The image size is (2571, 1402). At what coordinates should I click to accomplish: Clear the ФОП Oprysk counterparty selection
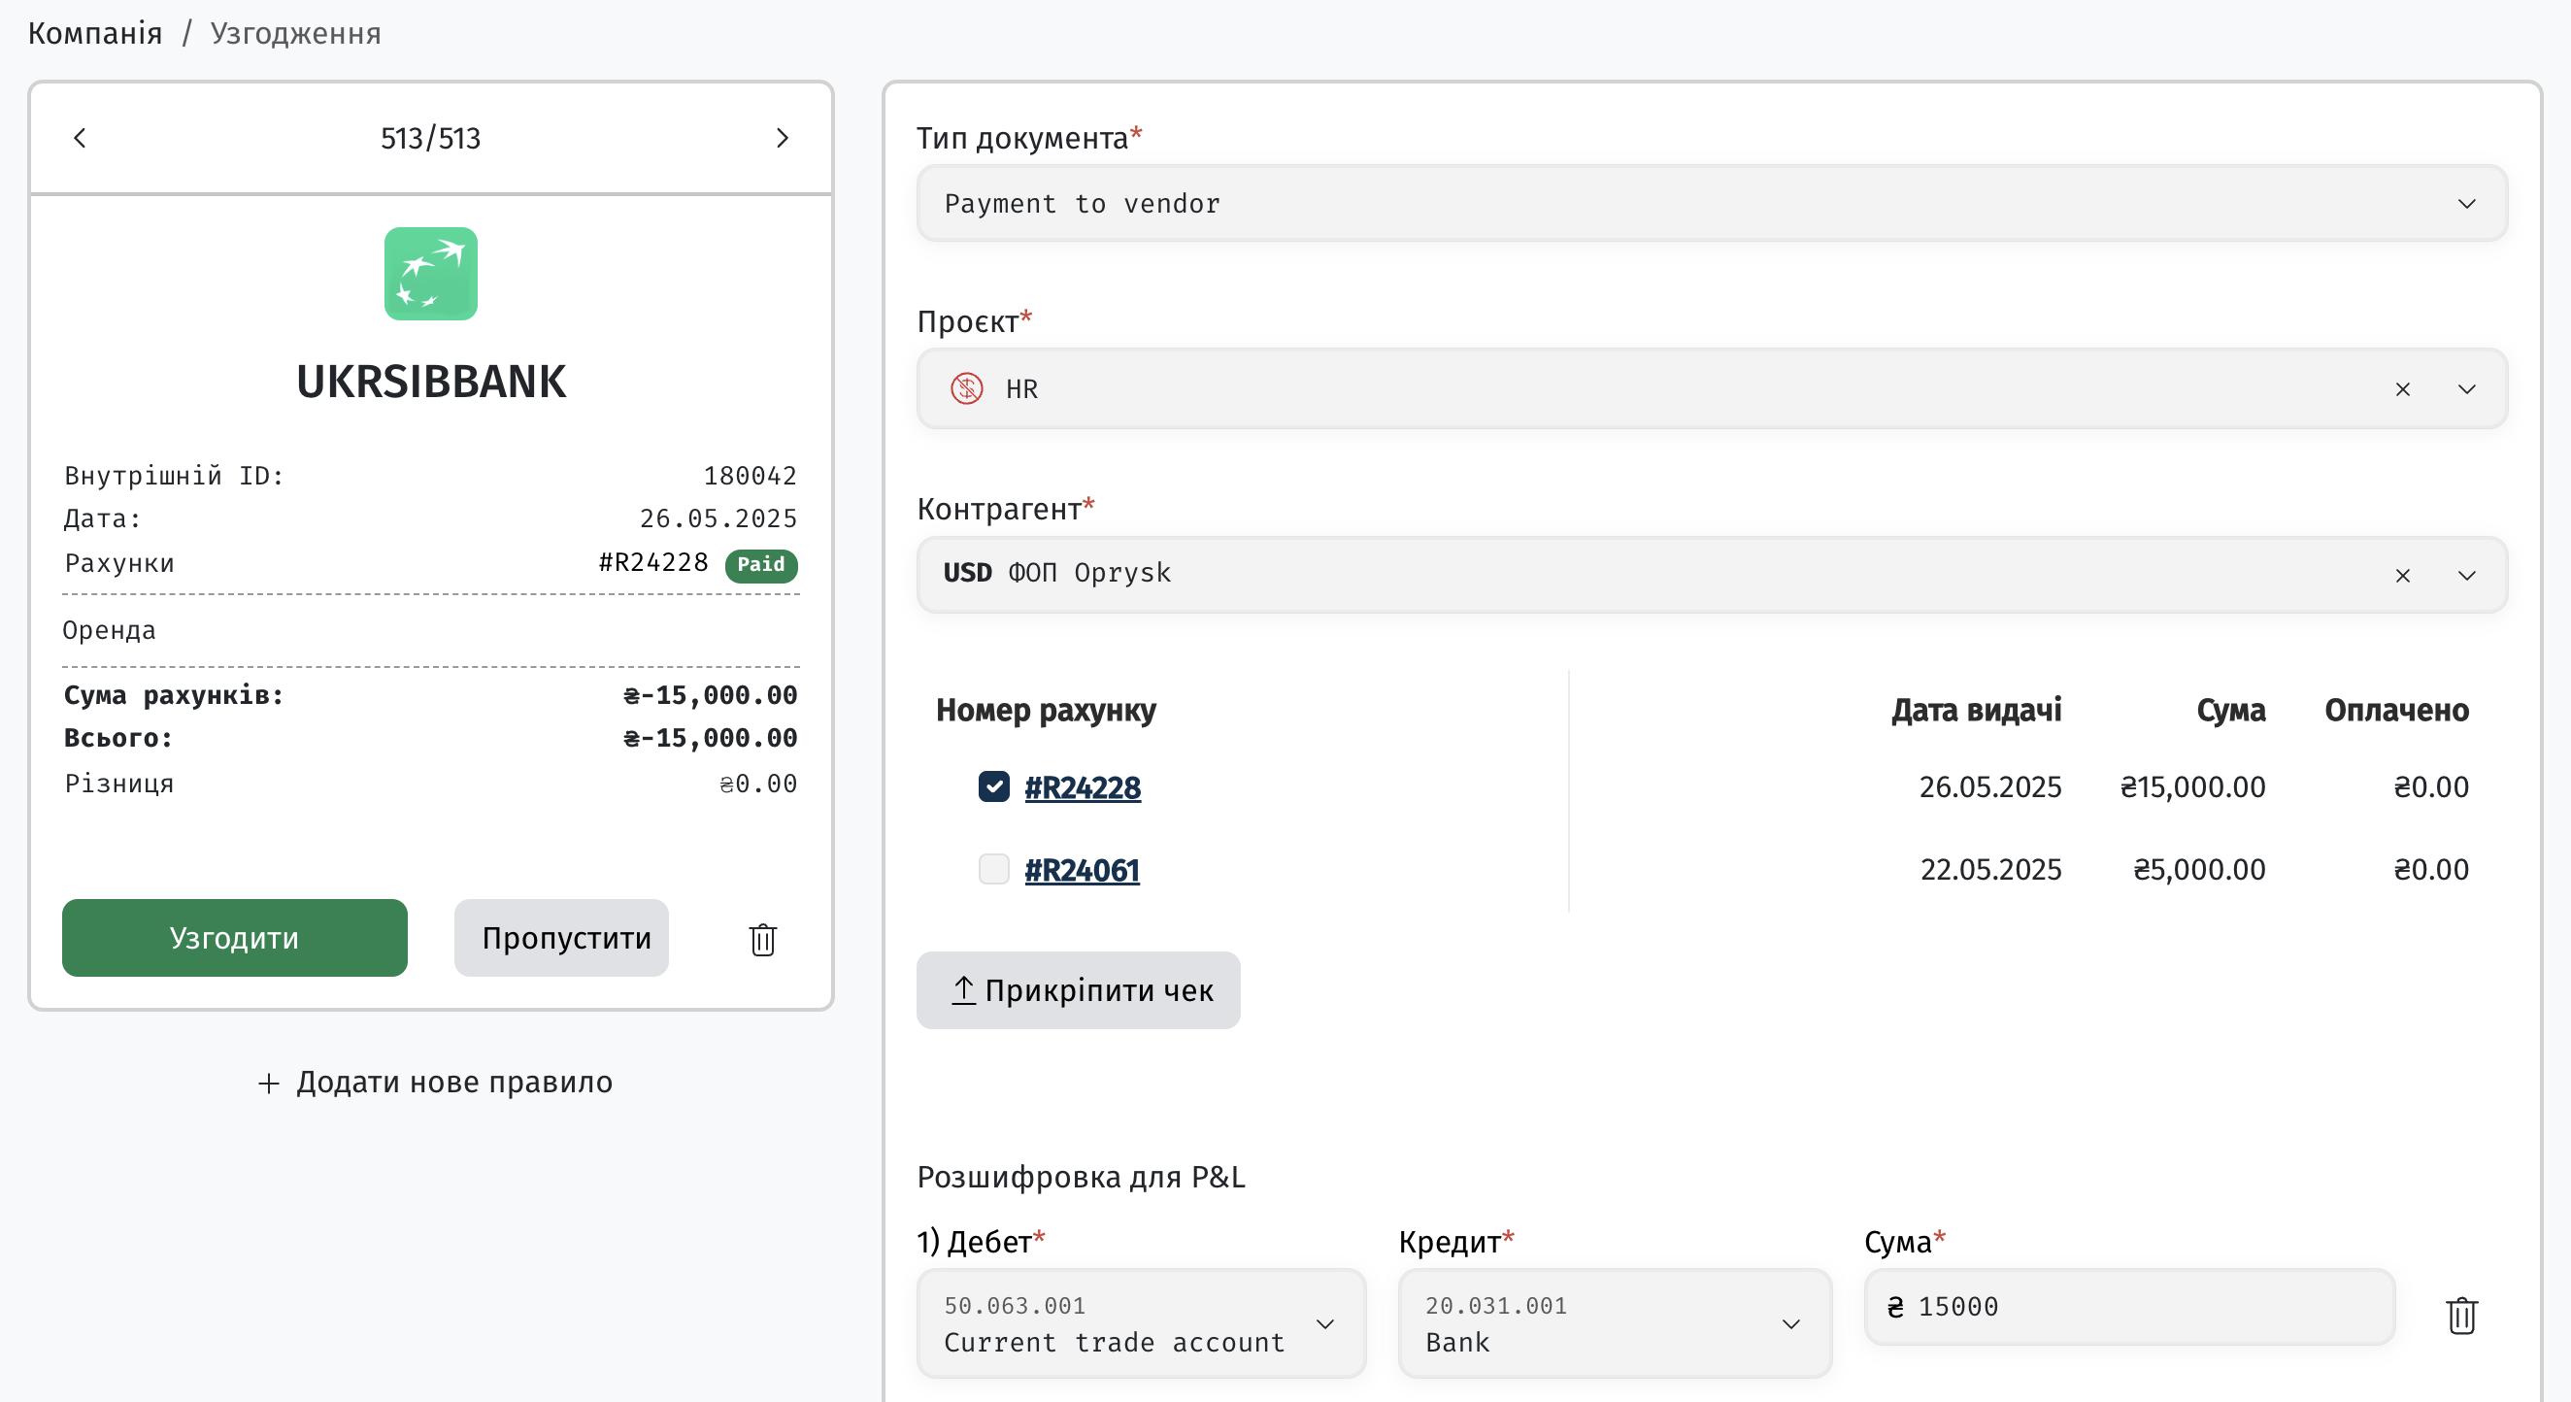click(2402, 576)
